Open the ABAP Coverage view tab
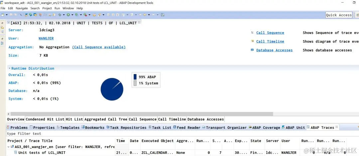 click(x=264, y=127)
